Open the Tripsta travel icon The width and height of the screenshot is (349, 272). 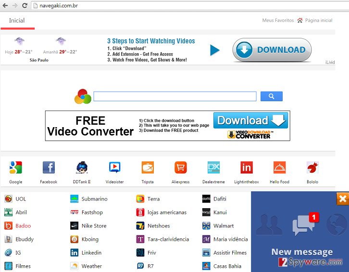click(x=148, y=167)
